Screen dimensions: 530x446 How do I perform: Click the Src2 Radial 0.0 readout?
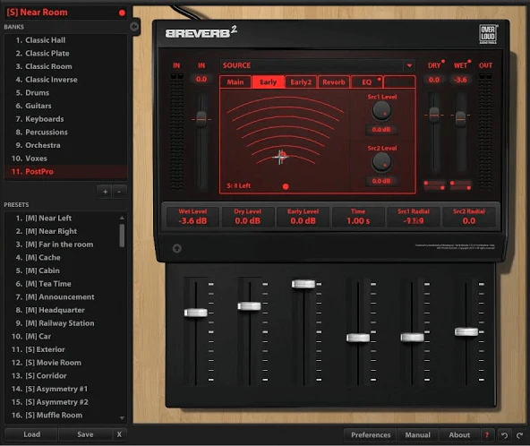pyautogui.click(x=469, y=217)
